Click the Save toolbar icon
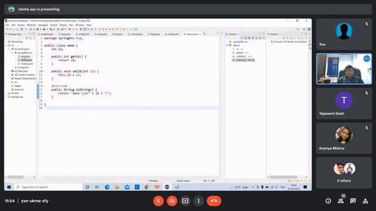 (14, 29)
